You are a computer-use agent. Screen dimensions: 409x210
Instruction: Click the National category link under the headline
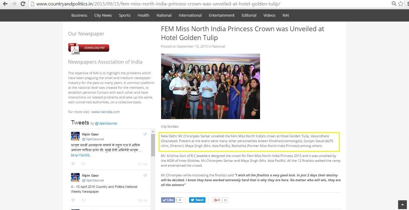point(219,46)
